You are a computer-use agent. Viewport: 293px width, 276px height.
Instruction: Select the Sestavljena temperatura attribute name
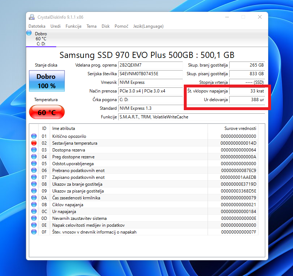75,143
